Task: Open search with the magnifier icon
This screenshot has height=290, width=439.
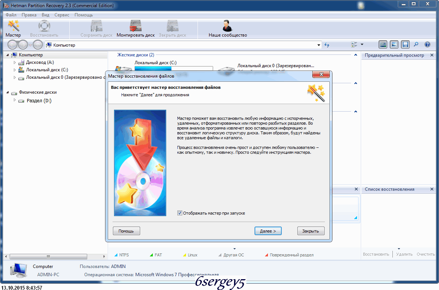Action: [416, 44]
